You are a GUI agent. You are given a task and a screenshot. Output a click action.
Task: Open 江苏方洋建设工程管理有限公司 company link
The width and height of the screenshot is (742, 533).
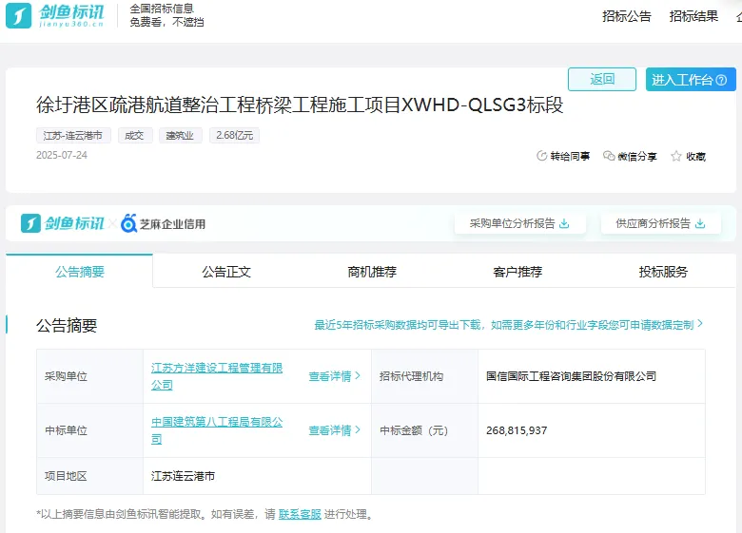coord(217,369)
